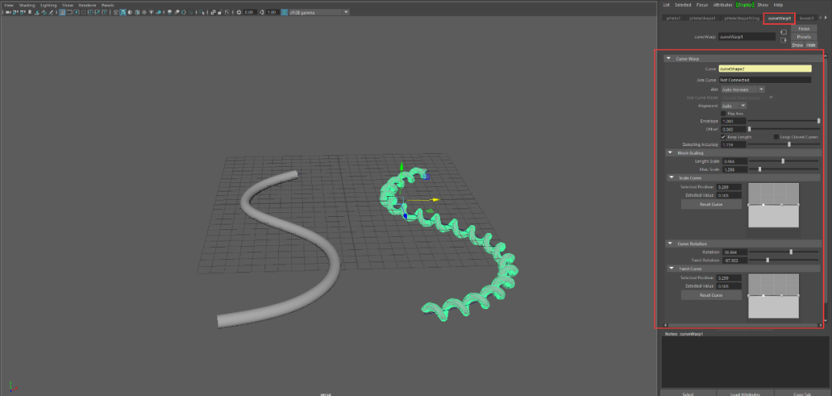Click the Scale Curve ramp graph

(773, 205)
